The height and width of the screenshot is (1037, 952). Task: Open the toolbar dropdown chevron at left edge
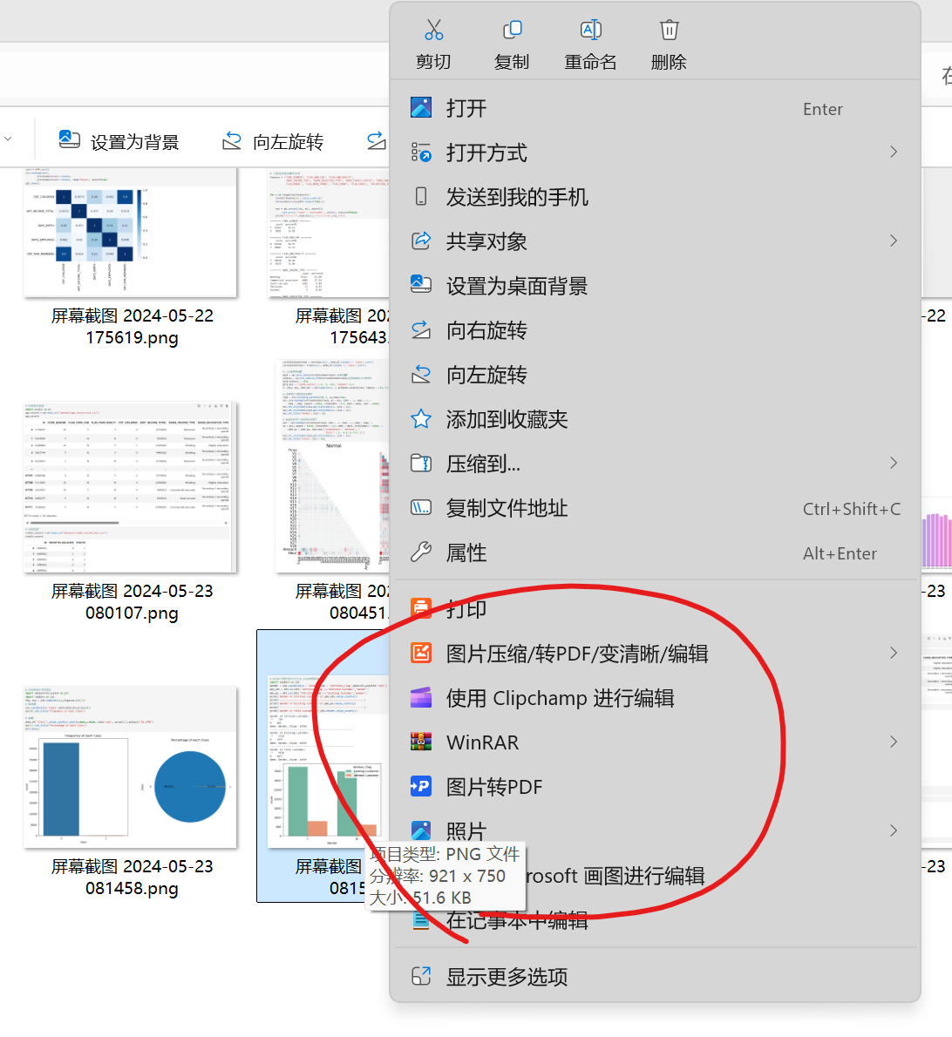(8, 139)
